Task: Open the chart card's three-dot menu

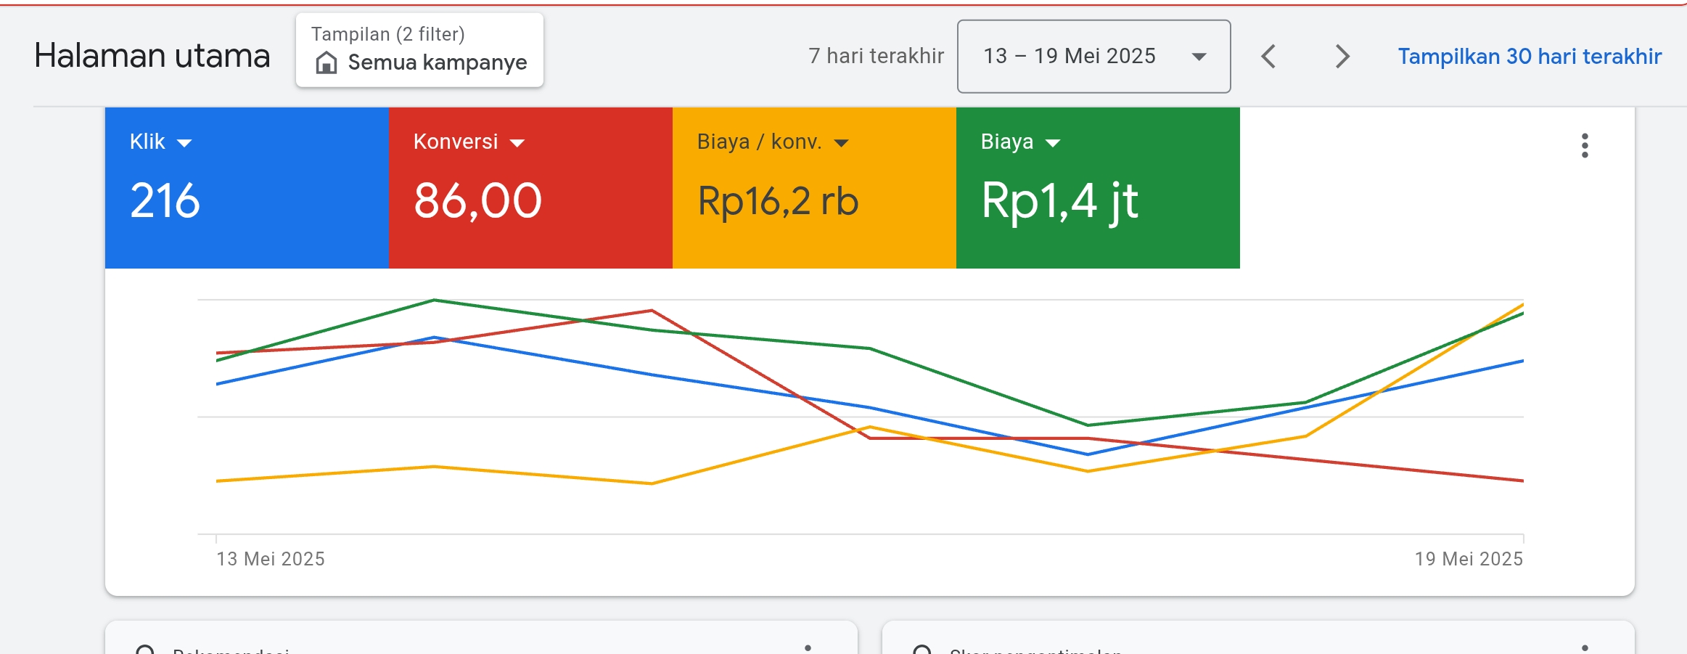Action: [1585, 145]
